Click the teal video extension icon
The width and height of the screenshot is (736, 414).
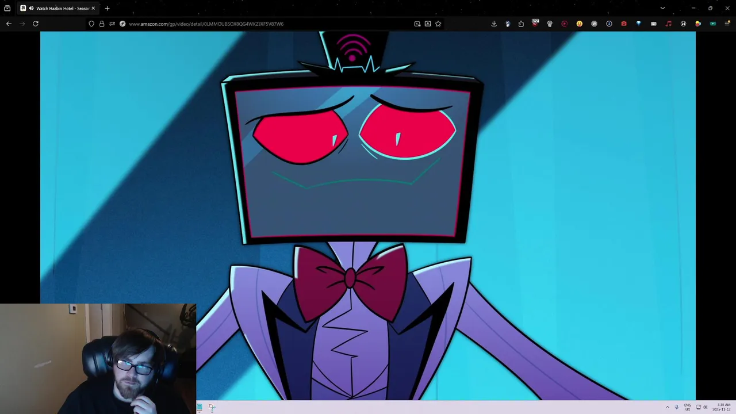click(713, 24)
